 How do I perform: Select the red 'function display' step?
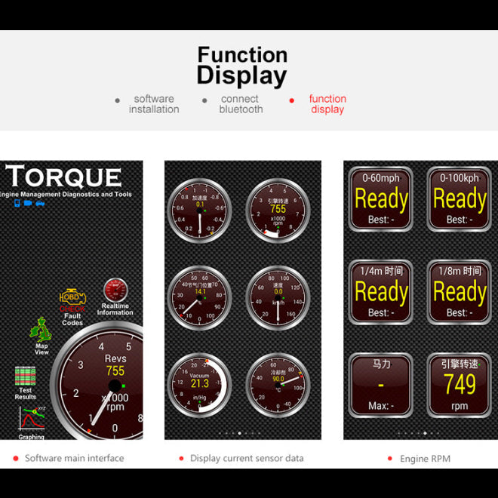tap(327, 104)
